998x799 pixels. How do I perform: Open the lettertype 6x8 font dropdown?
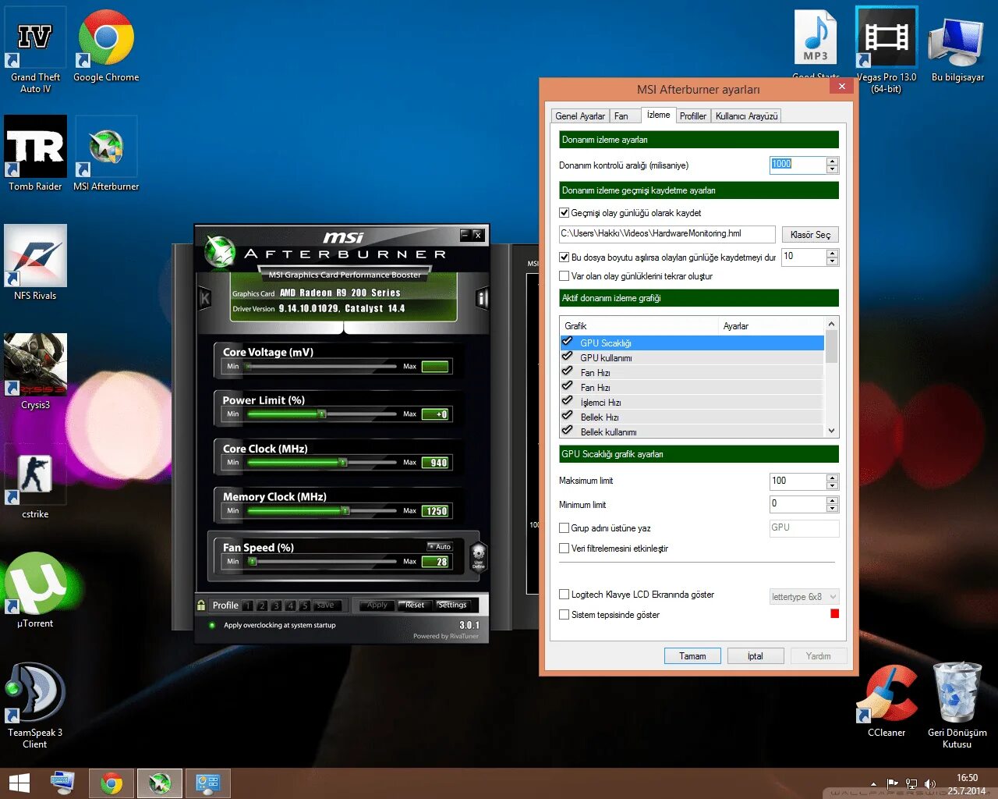[805, 597]
